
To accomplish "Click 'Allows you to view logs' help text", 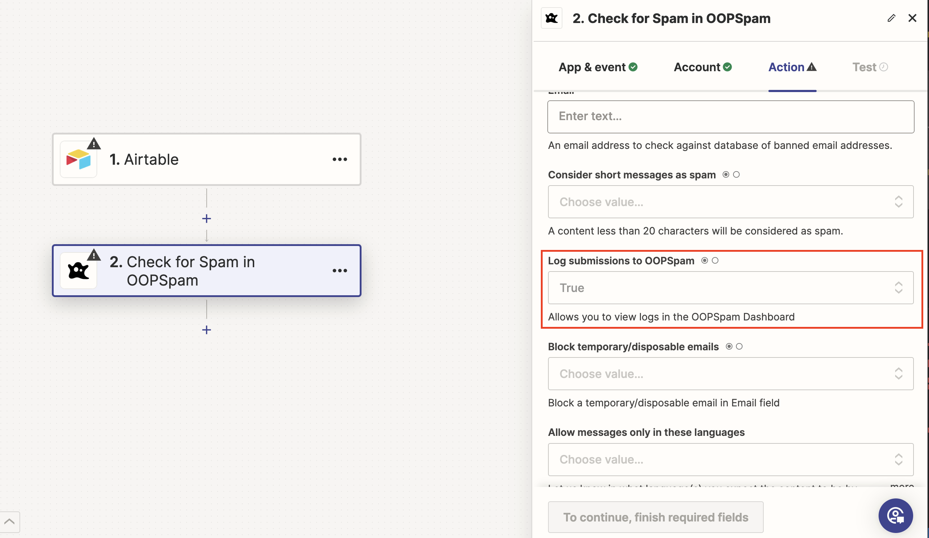I will (671, 317).
